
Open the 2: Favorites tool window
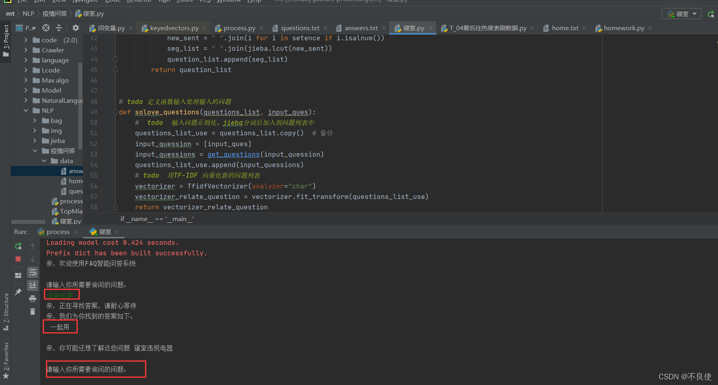(x=6, y=360)
